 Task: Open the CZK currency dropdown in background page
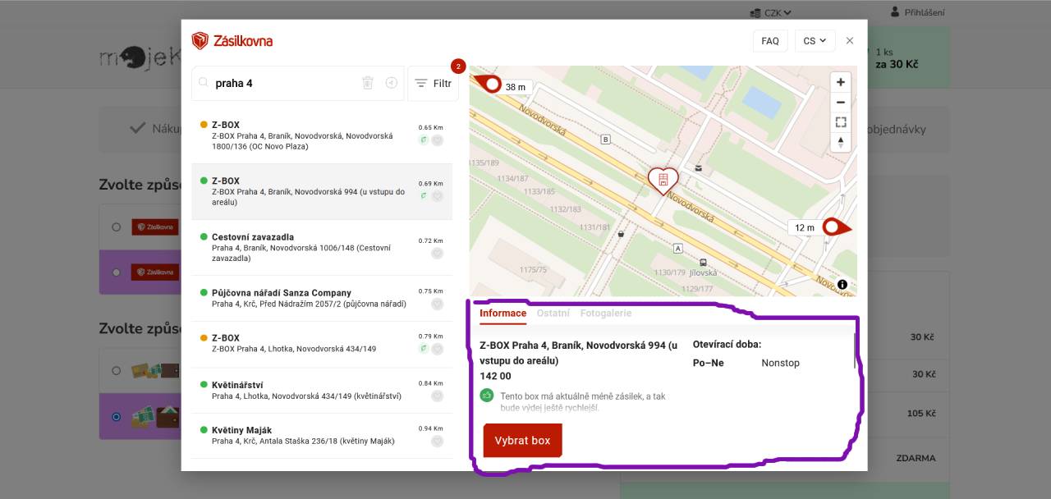771,12
